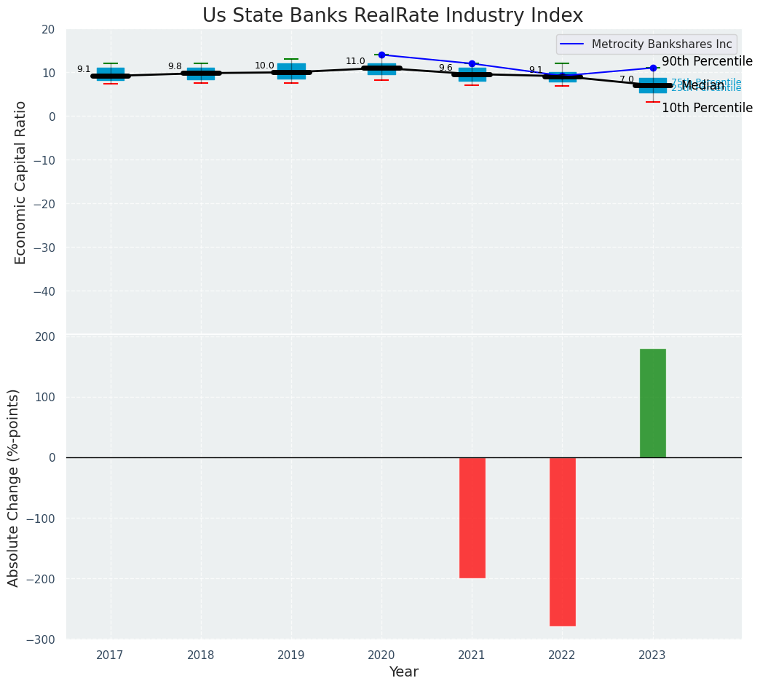Click the Economic Capital Ratio axis label
The height and width of the screenshot is (686, 760).
coord(20,182)
